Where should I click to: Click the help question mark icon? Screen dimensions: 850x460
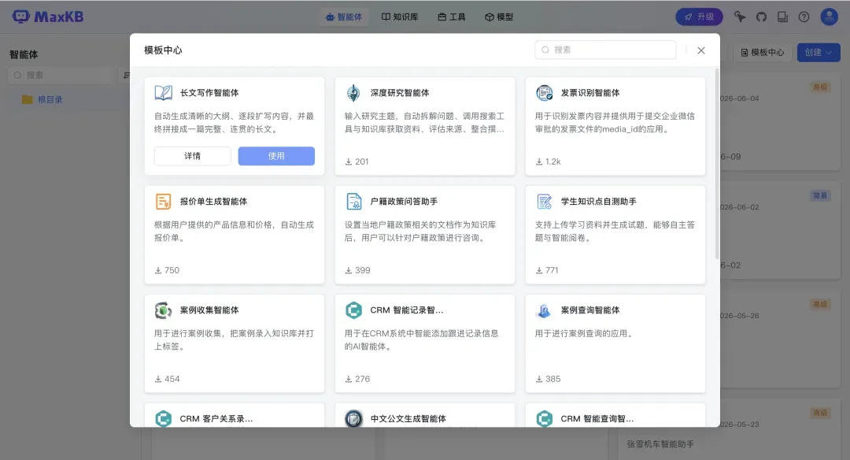(x=804, y=17)
